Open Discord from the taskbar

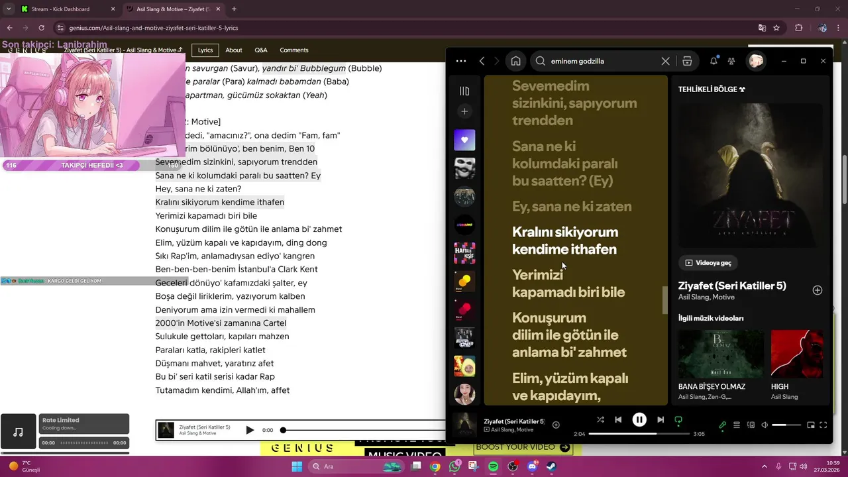[x=532, y=466]
